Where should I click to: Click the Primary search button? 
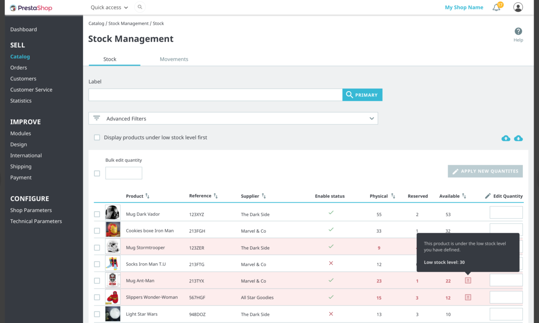(x=362, y=95)
